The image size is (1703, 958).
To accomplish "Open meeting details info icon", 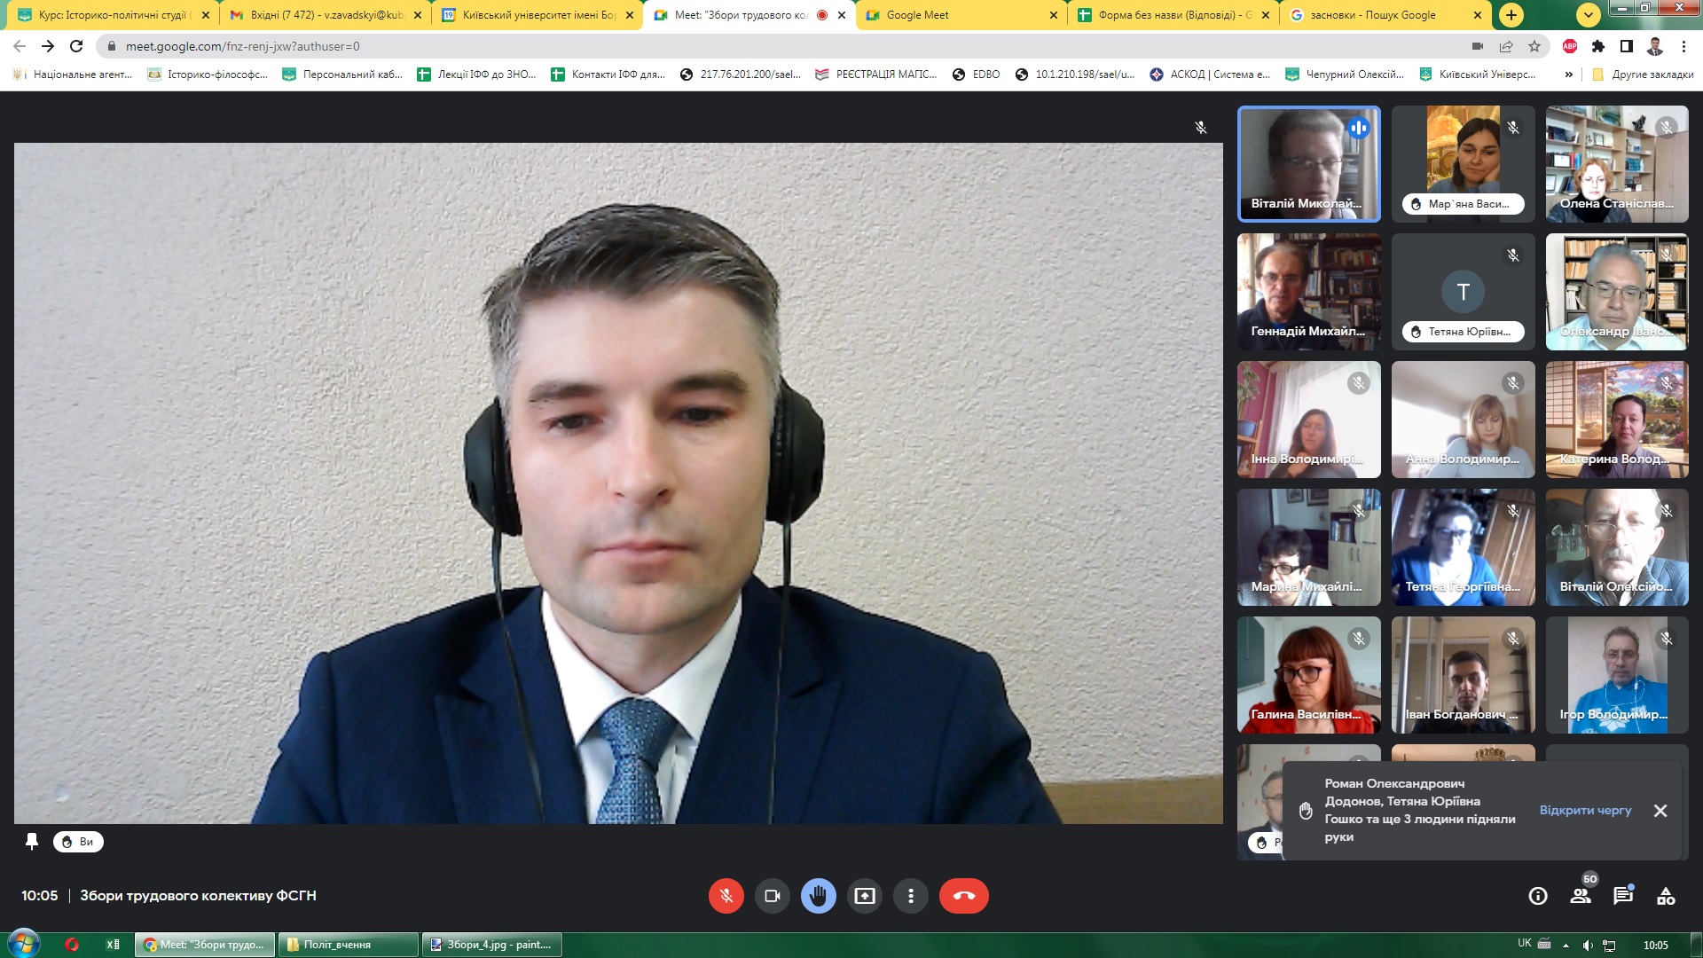I will click(x=1538, y=896).
